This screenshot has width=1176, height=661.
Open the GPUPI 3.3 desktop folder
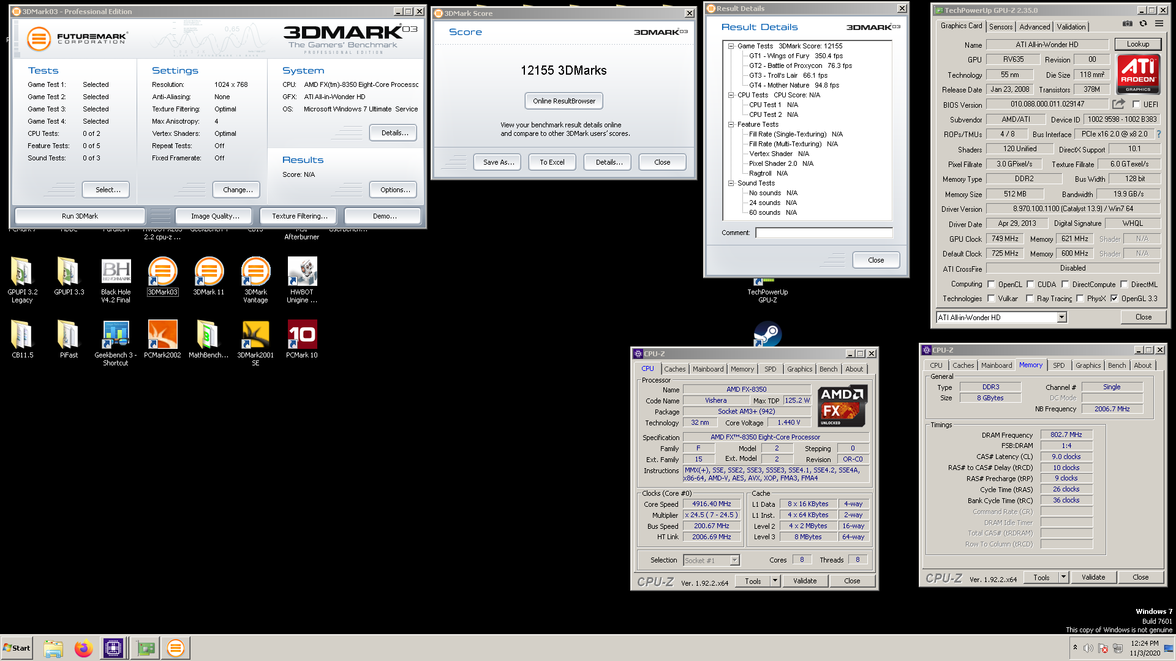click(x=69, y=277)
